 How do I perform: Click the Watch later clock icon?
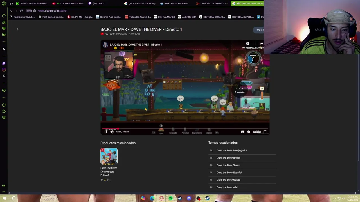coord(247,43)
